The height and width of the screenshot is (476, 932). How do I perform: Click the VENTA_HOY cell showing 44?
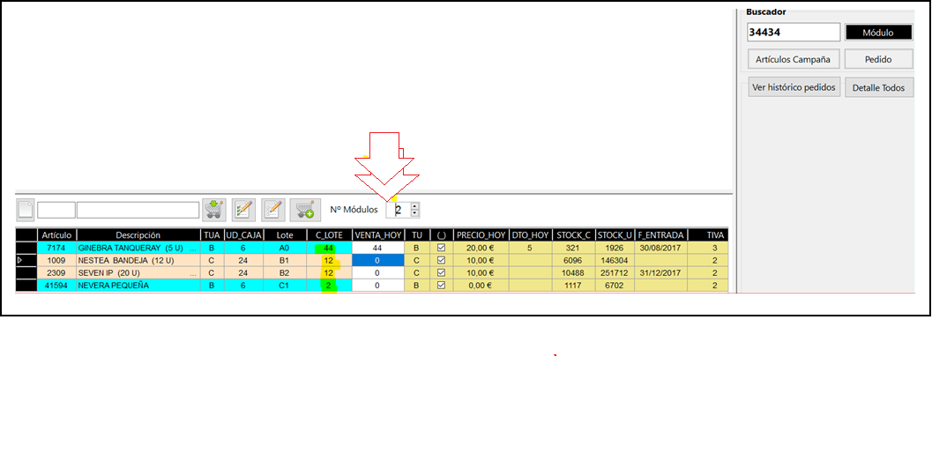click(377, 248)
